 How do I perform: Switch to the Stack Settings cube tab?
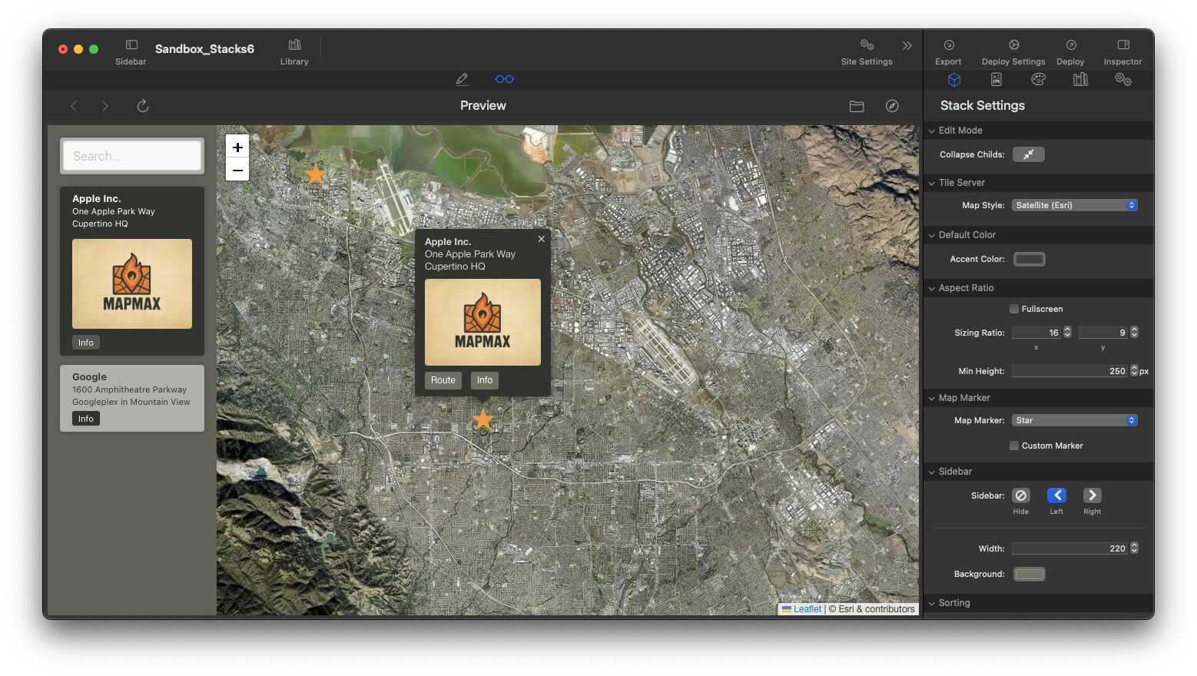(954, 79)
